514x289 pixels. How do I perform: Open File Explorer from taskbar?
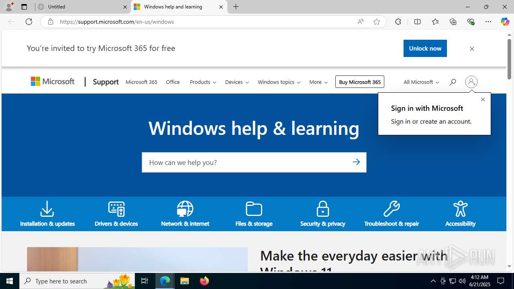click(185, 281)
